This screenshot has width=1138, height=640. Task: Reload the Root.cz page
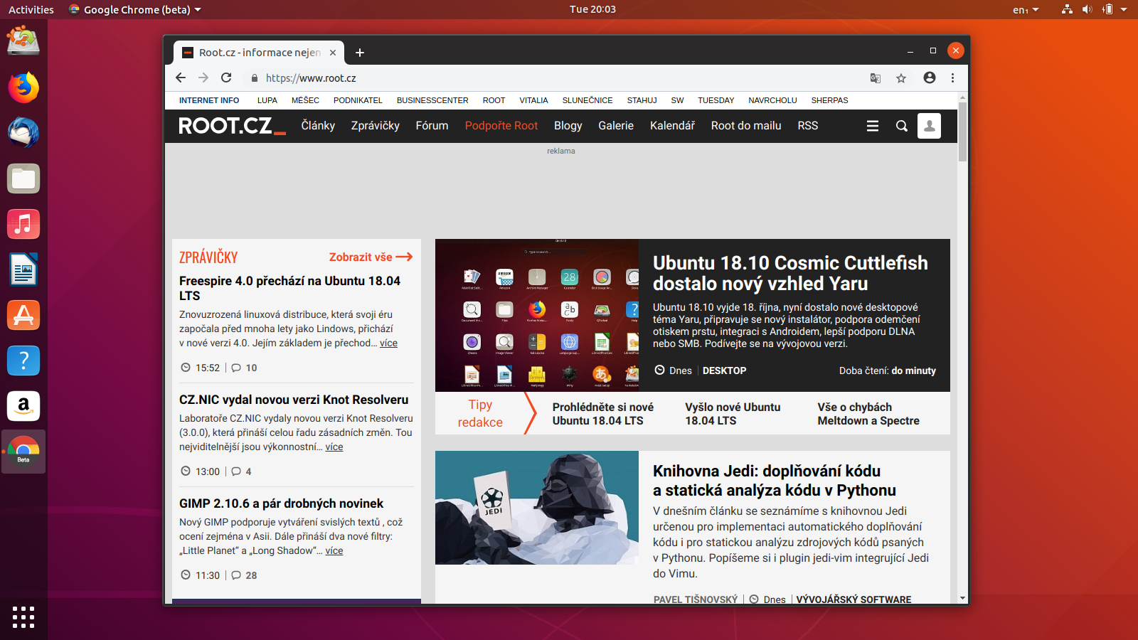pyautogui.click(x=226, y=78)
